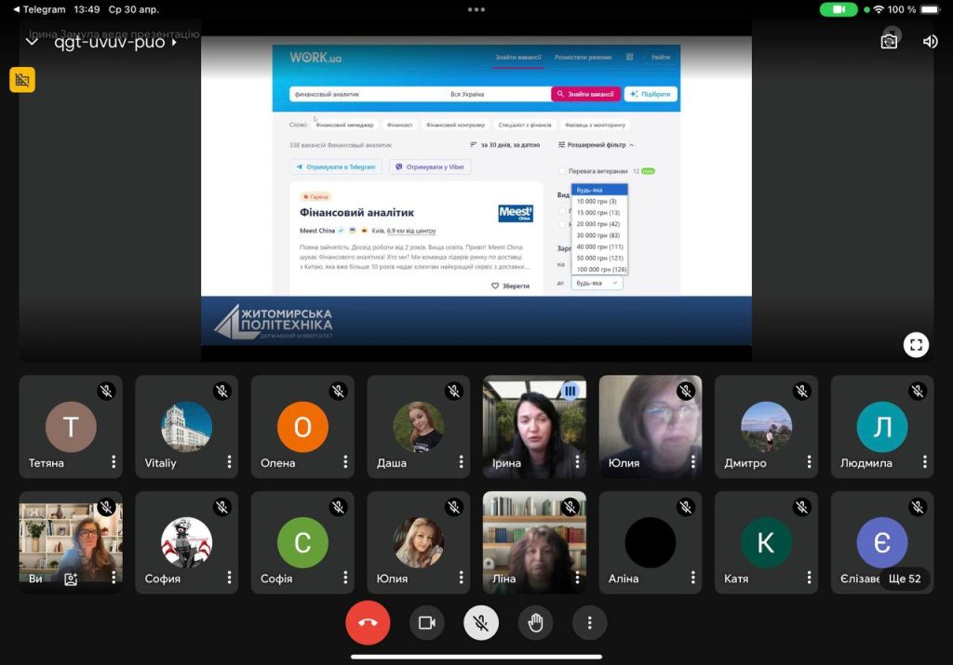953x665 pixels.
Task: Minimize the call with the down chevron
Action: (32, 42)
